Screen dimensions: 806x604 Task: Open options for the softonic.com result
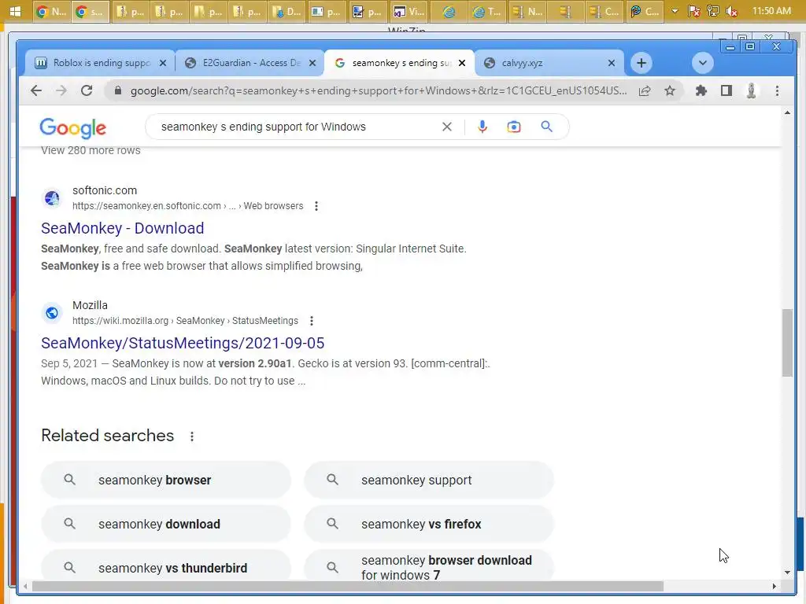(316, 206)
